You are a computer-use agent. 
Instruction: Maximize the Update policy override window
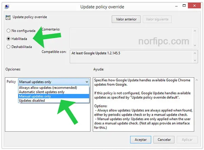(184, 5)
